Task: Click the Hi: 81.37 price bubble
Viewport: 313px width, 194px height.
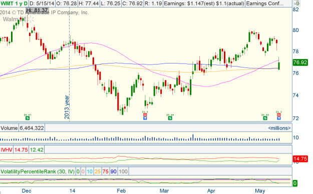Action: tap(37, 10)
